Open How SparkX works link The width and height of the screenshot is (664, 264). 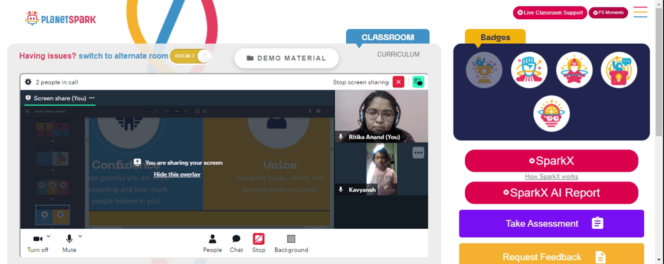[x=551, y=177]
